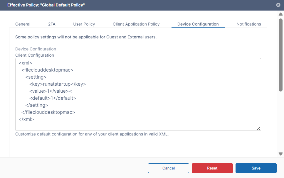Viewport: 284px width, 178px height.
Task: Open the 2FA tab
Action: pos(52,24)
